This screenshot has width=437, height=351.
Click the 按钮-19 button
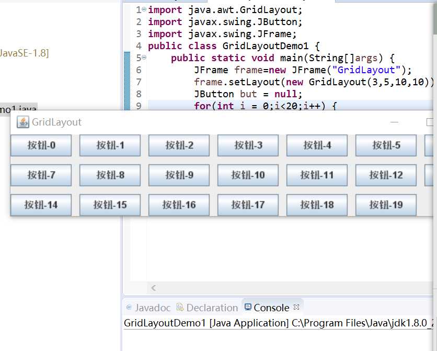(386, 205)
